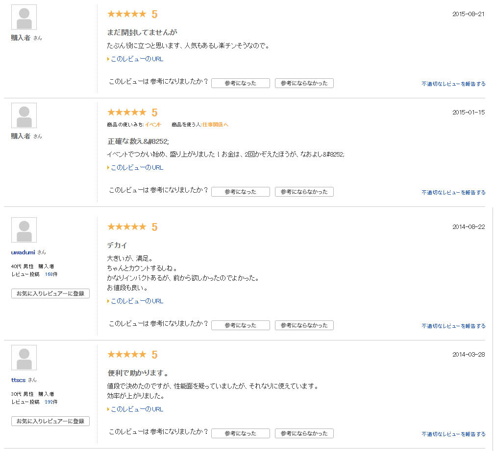Click the star rating on the 正確な数え review
This screenshot has height=451, width=494.
[x=126, y=113]
